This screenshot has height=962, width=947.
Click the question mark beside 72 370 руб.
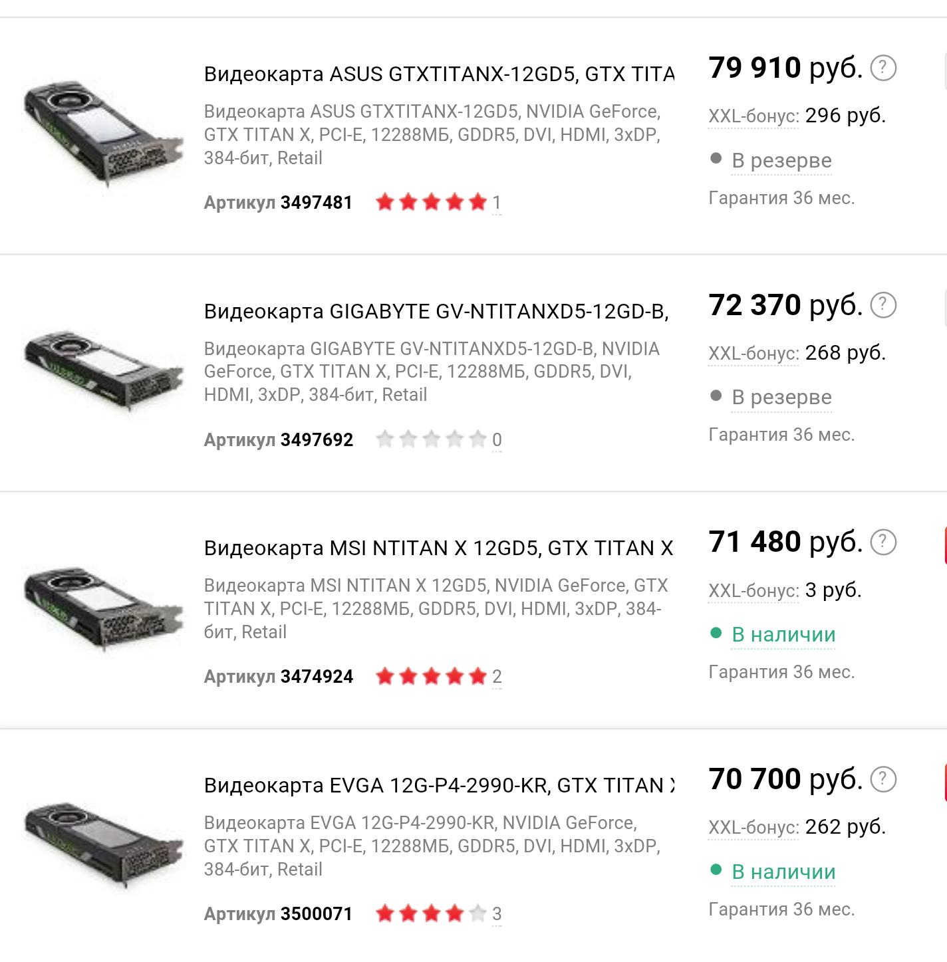click(883, 305)
